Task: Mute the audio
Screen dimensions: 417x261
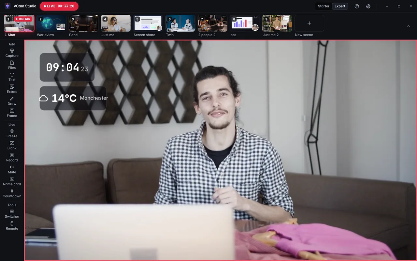Action: click(x=12, y=170)
